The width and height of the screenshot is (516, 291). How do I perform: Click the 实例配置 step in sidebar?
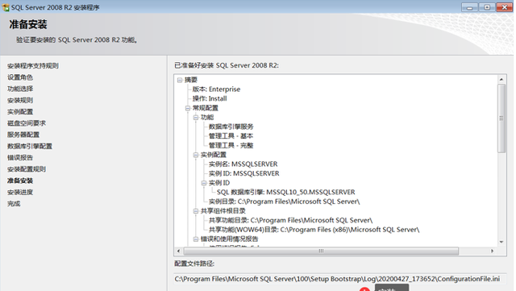point(20,112)
